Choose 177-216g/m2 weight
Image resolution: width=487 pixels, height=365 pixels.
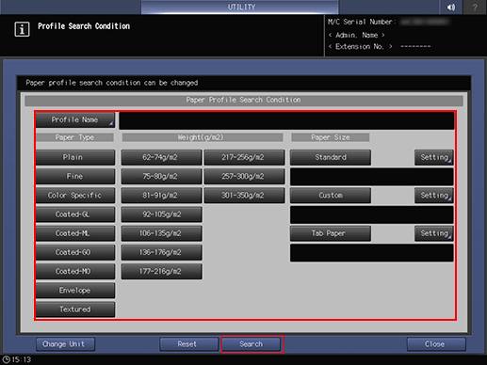(161, 271)
